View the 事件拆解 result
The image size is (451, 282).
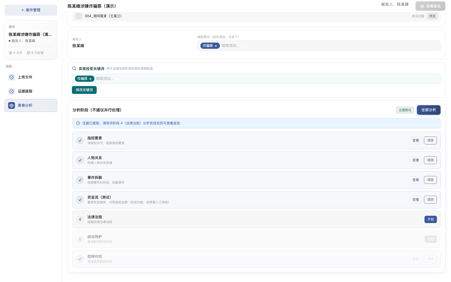(416, 180)
